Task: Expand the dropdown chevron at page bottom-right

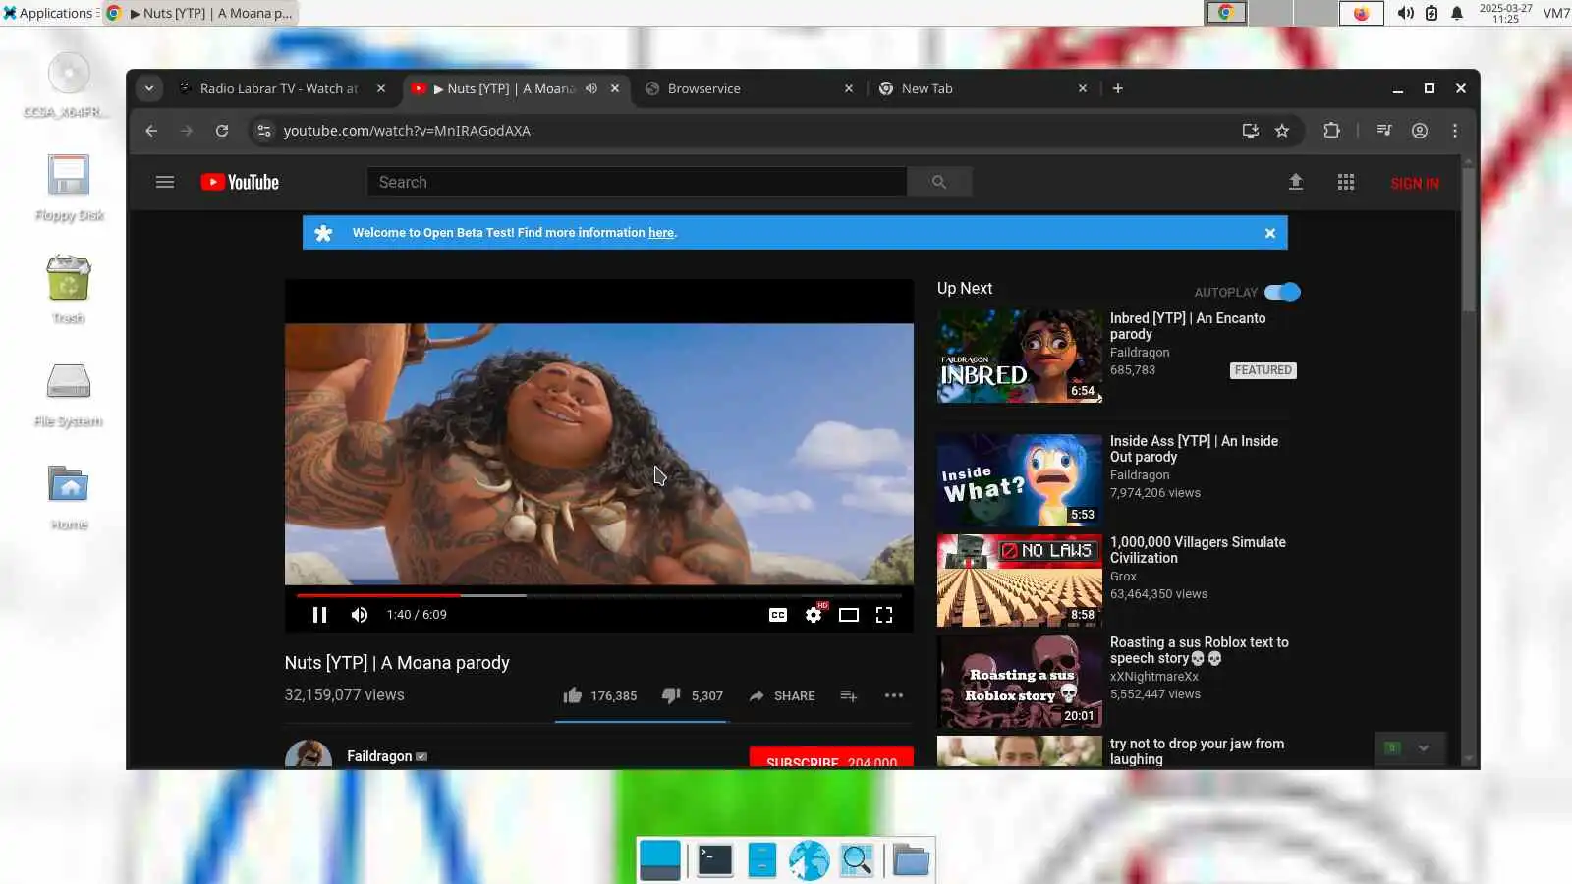Action: (x=1423, y=748)
